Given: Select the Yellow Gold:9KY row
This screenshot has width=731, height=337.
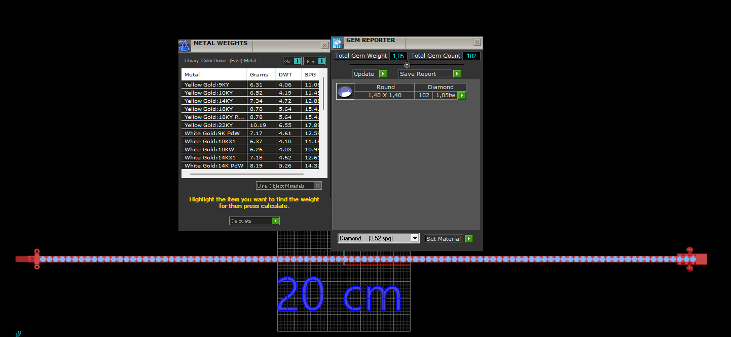Looking at the screenshot, I should click(250, 85).
